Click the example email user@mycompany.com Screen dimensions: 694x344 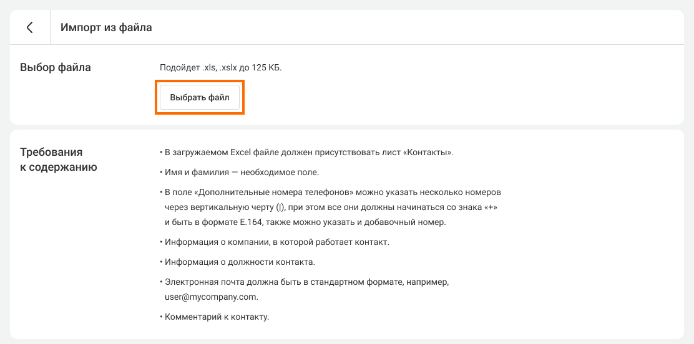pos(207,297)
